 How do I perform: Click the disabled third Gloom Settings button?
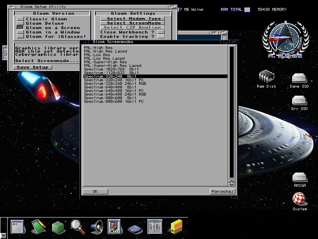[x=132, y=27]
